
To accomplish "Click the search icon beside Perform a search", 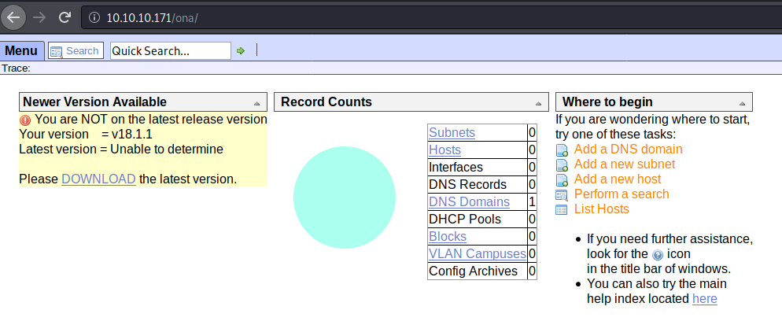I will [x=562, y=194].
